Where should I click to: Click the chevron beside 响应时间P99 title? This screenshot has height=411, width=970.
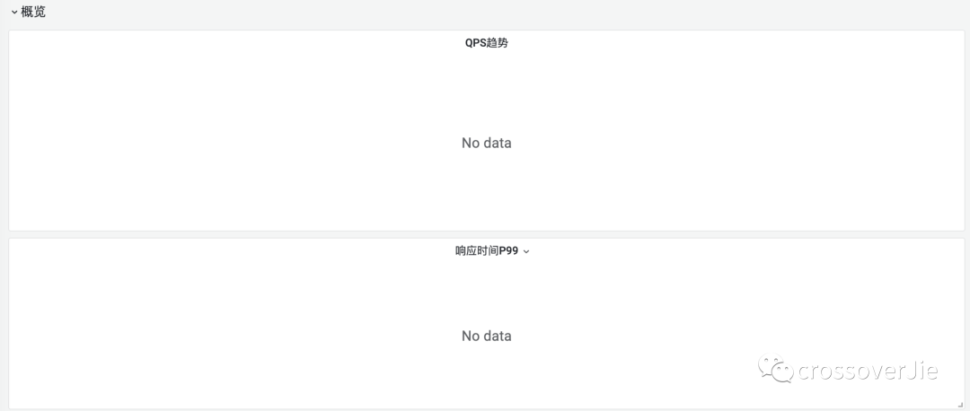pyautogui.click(x=526, y=251)
